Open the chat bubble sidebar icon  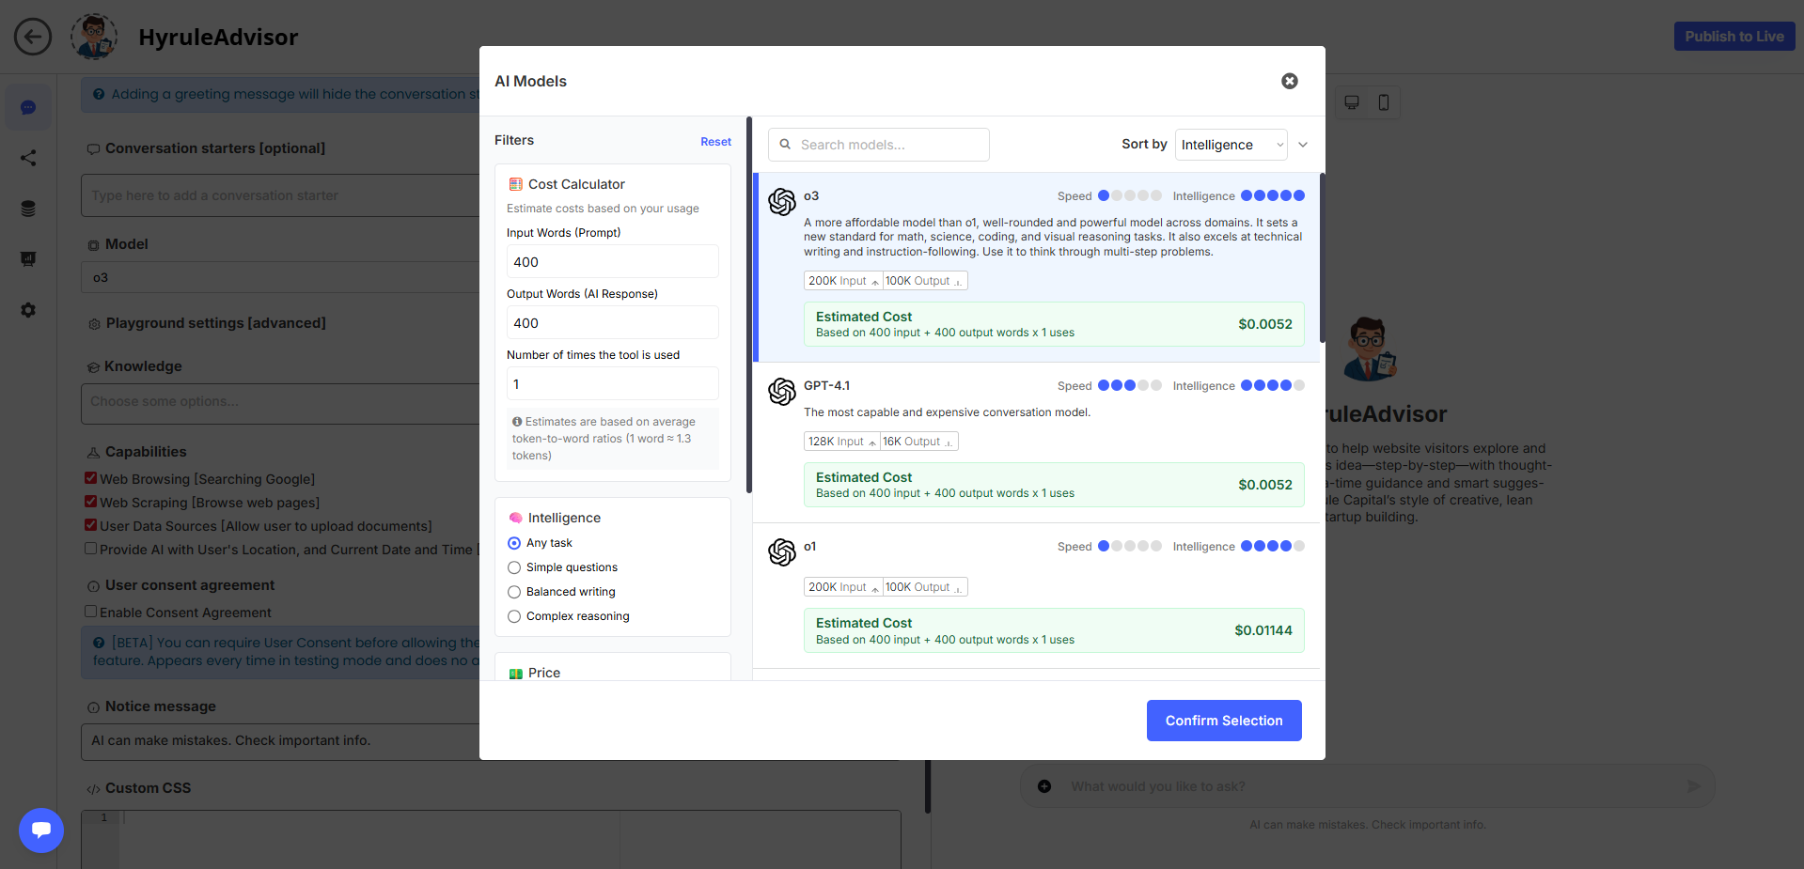[x=28, y=107]
